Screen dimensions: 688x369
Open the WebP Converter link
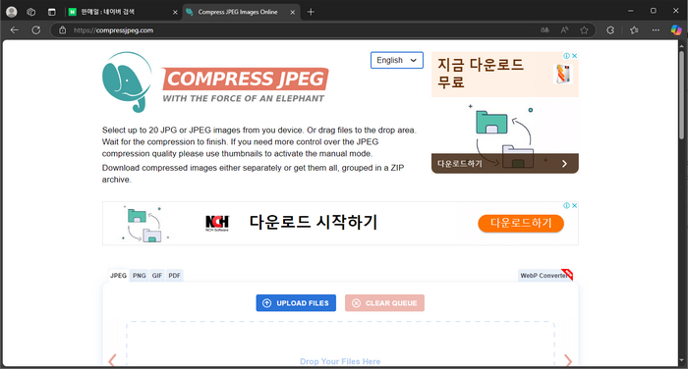click(x=545, y=275)
